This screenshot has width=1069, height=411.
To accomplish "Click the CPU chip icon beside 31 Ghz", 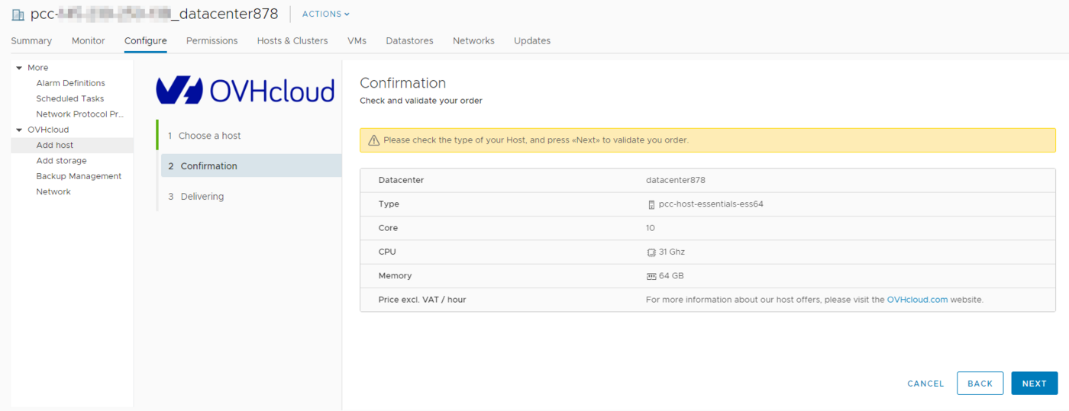I will [651, 252].
